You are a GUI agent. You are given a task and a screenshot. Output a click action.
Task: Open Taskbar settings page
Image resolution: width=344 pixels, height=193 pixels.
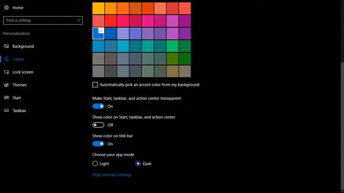pos(19,110)
